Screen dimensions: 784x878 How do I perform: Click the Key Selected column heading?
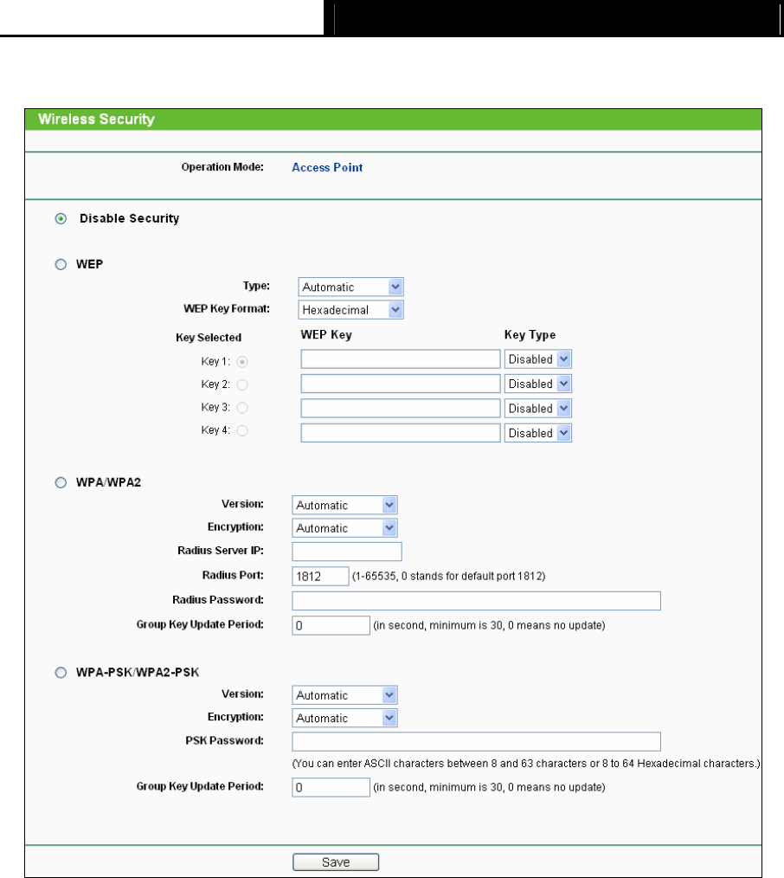[x=209, y=338]
